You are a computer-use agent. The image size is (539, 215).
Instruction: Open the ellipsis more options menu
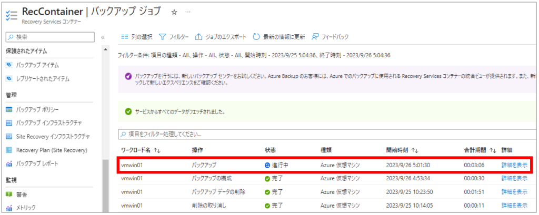coord(188,12)
